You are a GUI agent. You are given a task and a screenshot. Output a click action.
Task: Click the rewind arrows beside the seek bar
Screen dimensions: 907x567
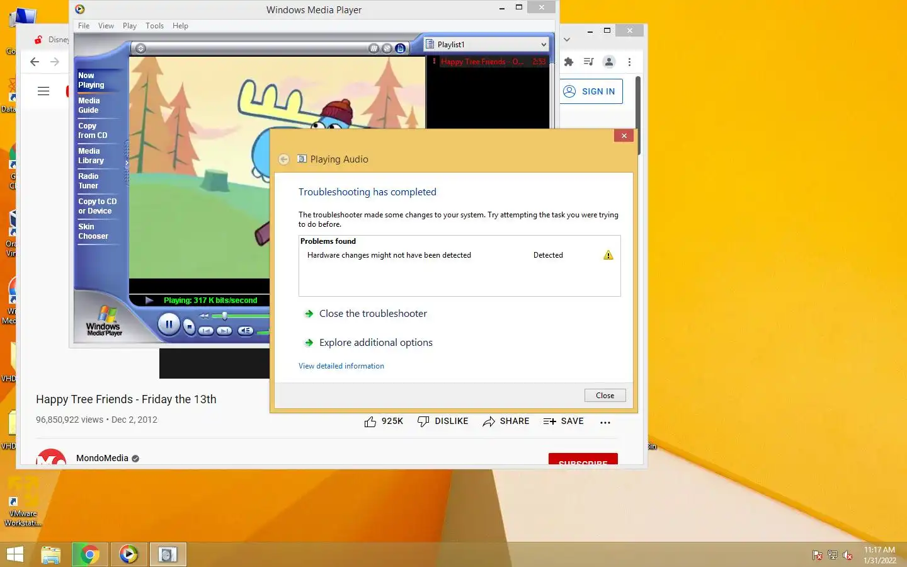coord(204,316)
